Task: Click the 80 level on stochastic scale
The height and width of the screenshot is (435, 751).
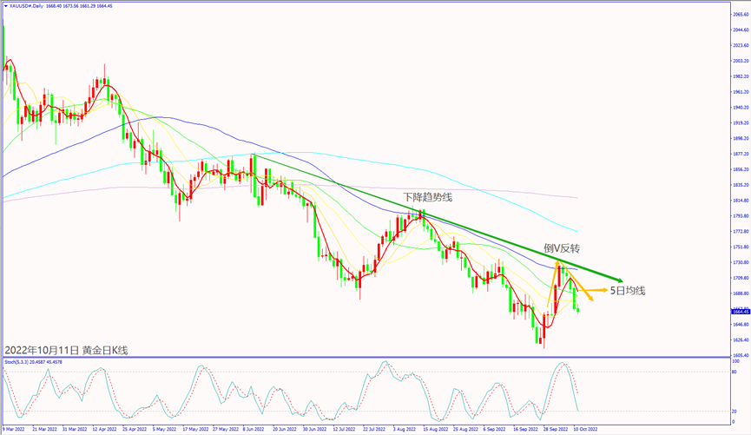Action: (735, 372)
